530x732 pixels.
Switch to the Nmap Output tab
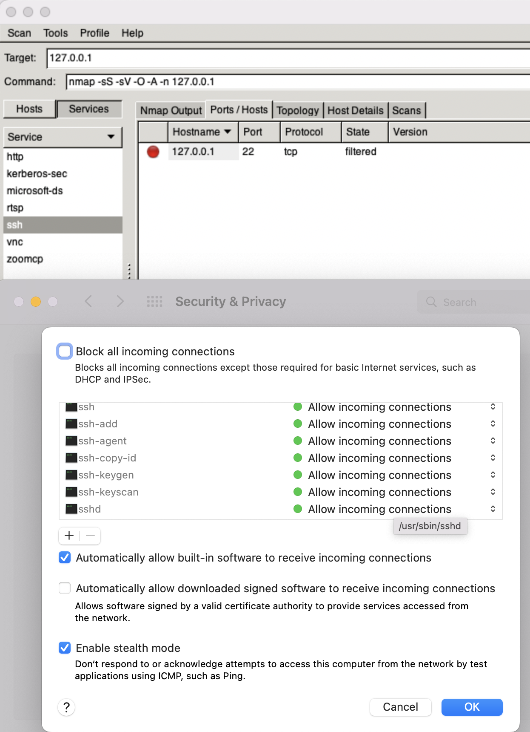click(171, 110)
